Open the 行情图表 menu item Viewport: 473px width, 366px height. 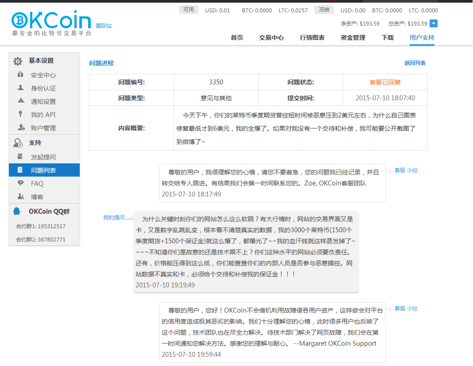point(313,38)
